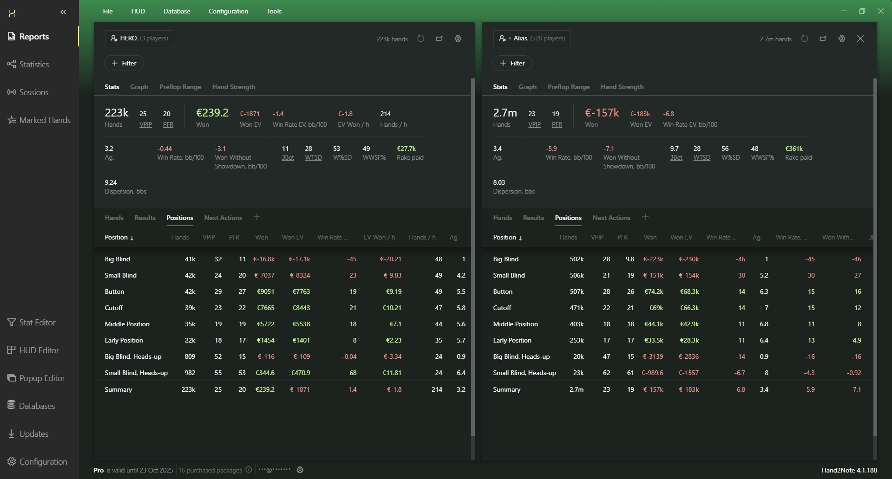Close the Alias report panel
The width and height of the screenshot is (892, 479).
point(860,39)
